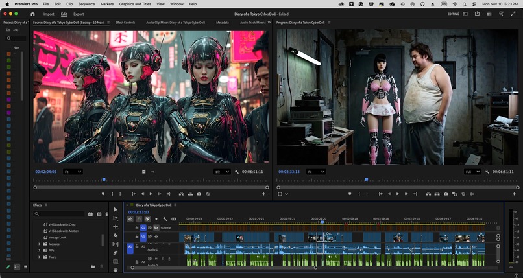Click Source monitor Overwrite button
523x278 pixels.
click(190, 194)
